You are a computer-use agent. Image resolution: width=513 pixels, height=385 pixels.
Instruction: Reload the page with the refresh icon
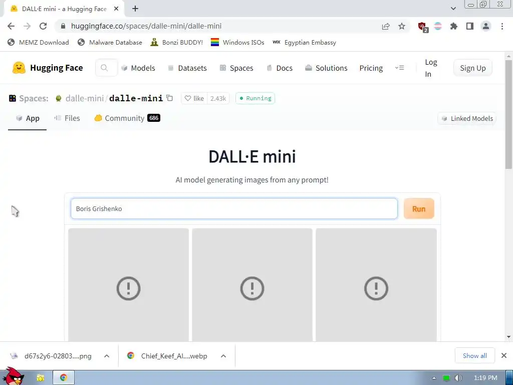coord(43,26)
